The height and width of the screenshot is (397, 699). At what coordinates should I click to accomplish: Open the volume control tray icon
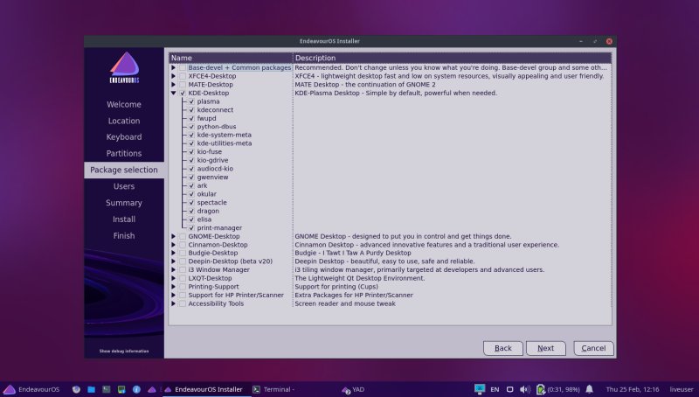(525, 389)
